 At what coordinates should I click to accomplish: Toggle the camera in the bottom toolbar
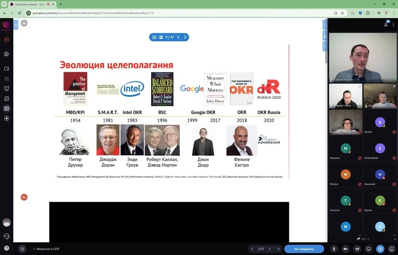[345, 249]
